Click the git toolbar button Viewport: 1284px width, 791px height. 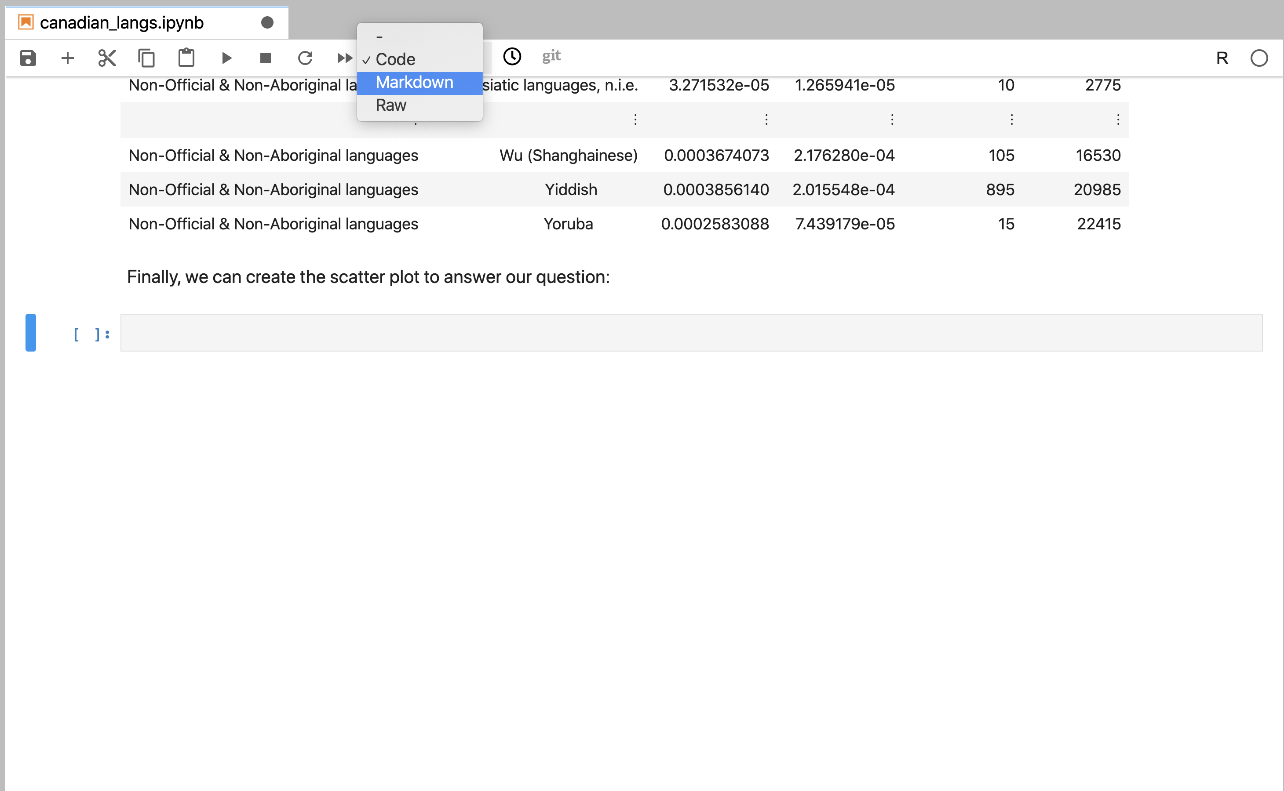[x=551, y=56]
